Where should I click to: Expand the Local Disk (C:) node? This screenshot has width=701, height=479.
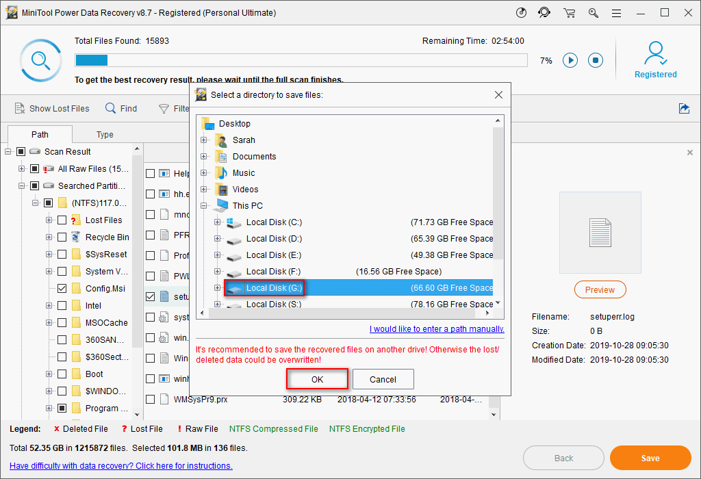tap(217, 222)
